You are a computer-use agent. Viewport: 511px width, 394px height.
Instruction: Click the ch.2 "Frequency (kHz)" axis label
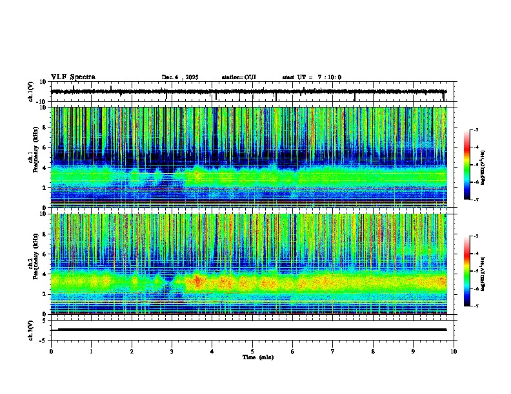point(36,256)
